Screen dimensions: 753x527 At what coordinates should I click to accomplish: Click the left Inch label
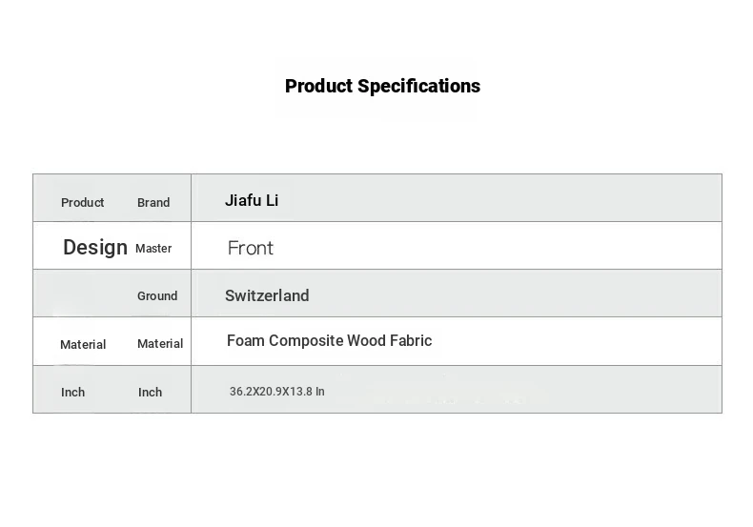72,392
